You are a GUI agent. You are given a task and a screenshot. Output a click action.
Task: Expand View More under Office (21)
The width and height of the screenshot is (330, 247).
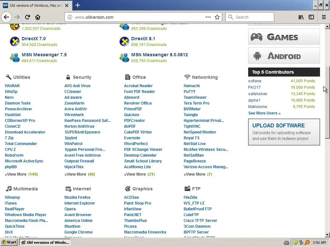139,174
